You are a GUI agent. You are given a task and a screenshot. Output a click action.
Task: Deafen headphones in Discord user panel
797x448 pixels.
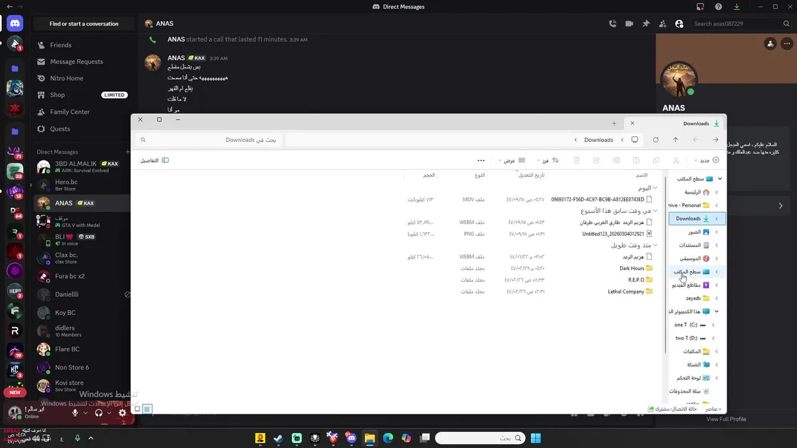pyautogui.click(x=98, y=413)
